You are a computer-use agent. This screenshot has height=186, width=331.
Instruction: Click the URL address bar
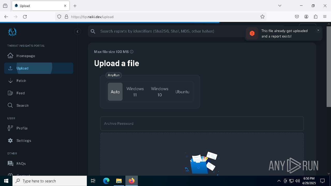pyautogui.click(x=160, y=17)
